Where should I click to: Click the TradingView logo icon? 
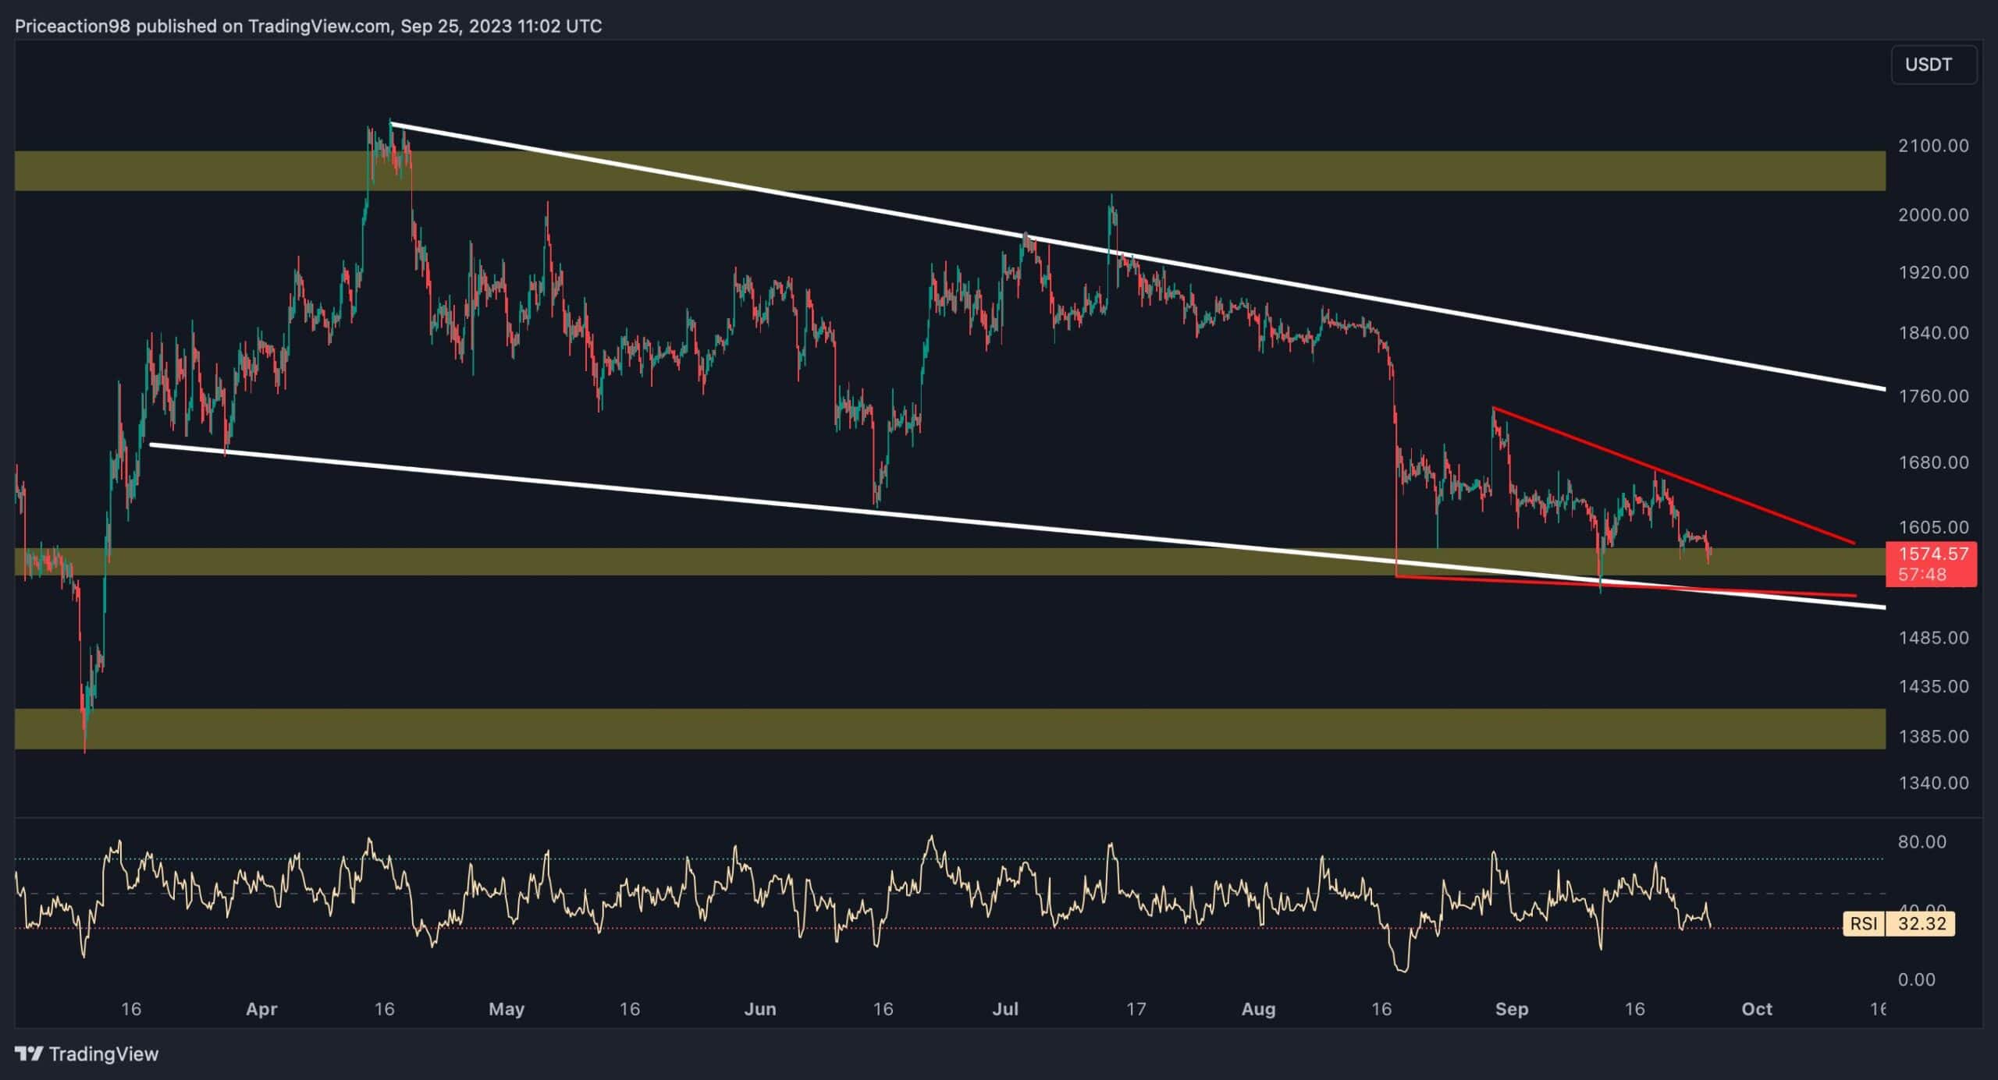(x=29, y=1053)
